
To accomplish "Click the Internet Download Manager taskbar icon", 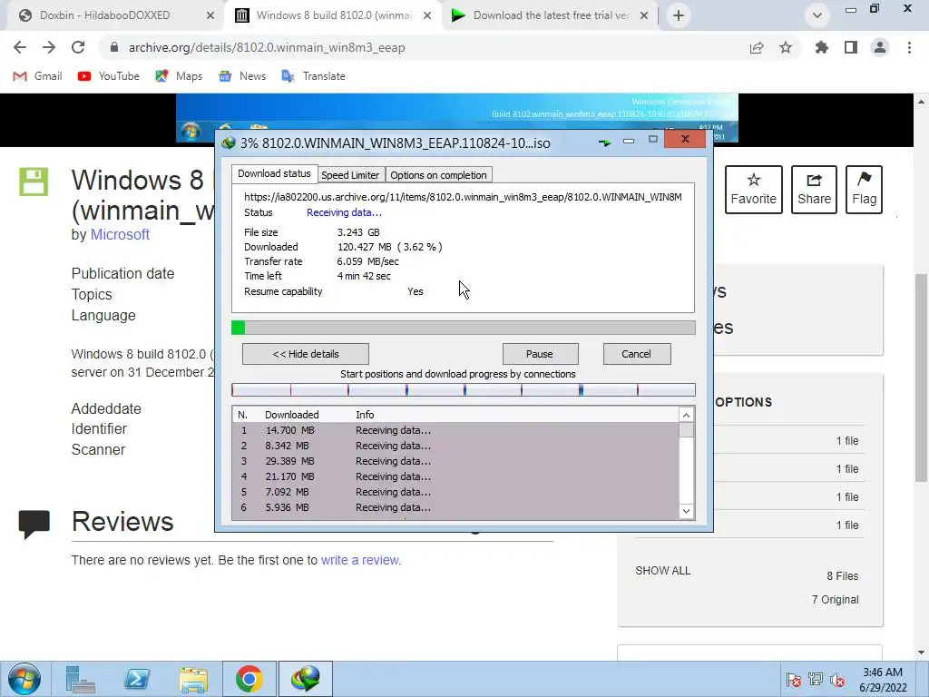I will [x=306, y=679].
